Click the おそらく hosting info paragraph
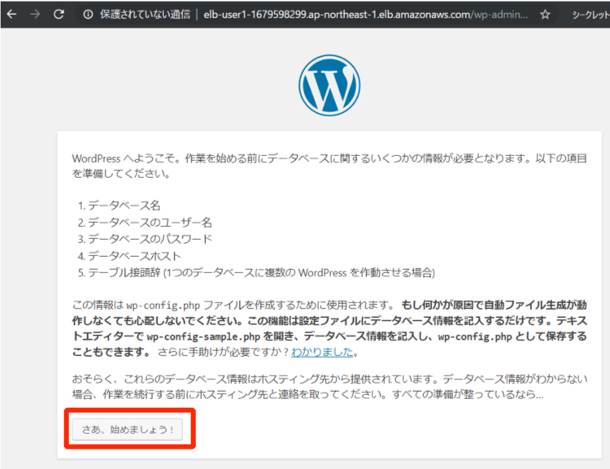The image size is (610, 469). click(329, 387)
